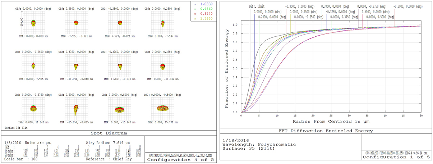Select the spot plot for OBJ 0.3750, 0.0000
This screenshot has height=164, width=433.
[x=76, y=66]
